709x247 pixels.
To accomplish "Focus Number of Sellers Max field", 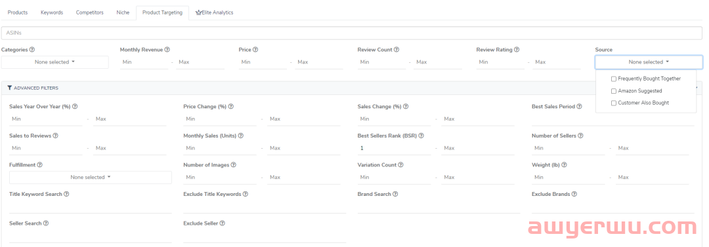I will click(x=653, y=148).
